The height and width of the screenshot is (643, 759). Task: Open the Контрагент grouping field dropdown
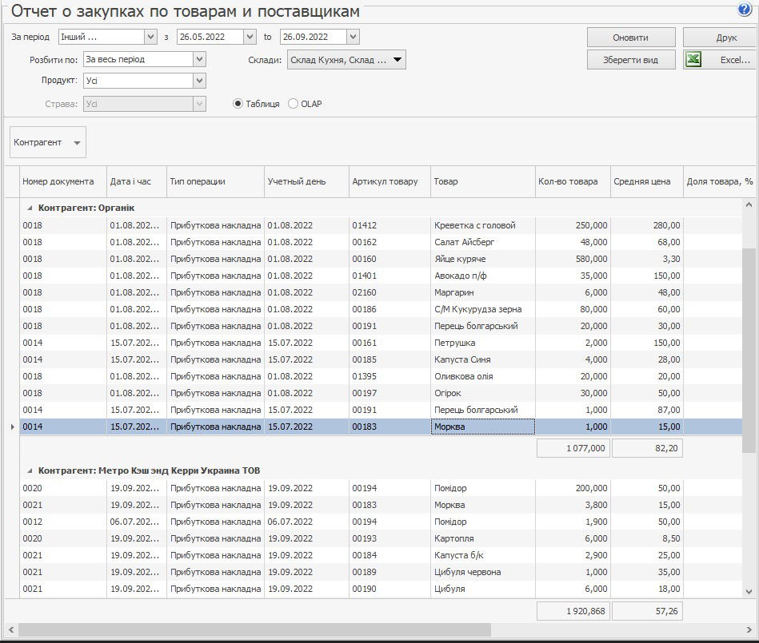pyautogui.click(x=77, y=143)
